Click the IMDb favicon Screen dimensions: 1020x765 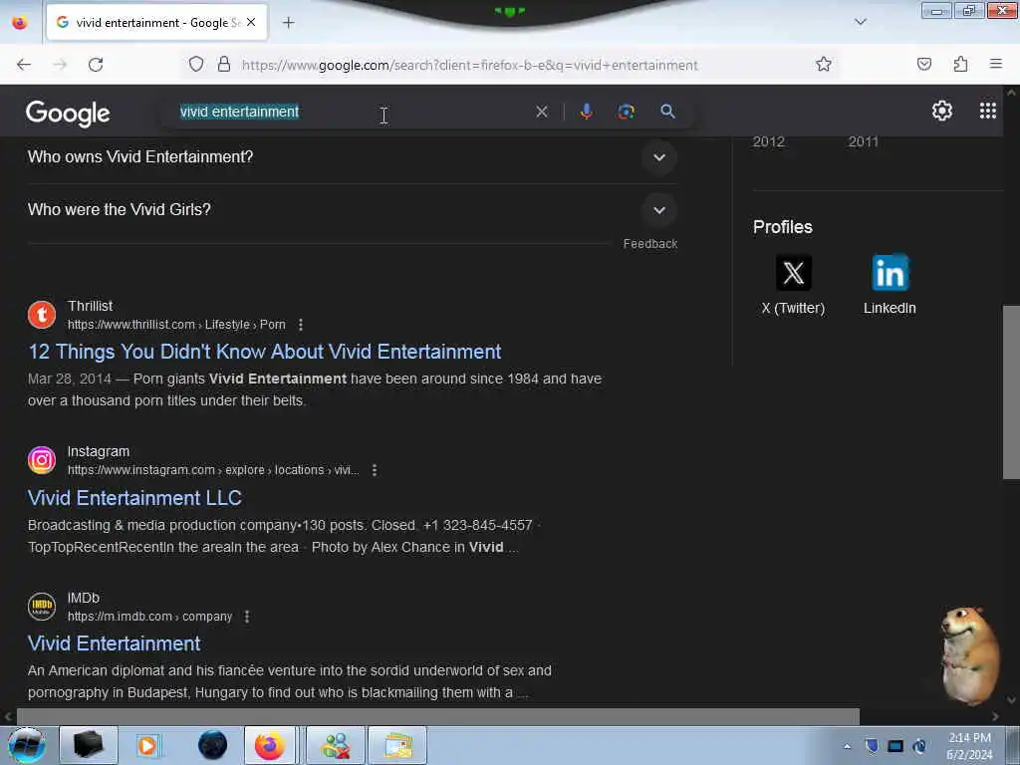42,607
